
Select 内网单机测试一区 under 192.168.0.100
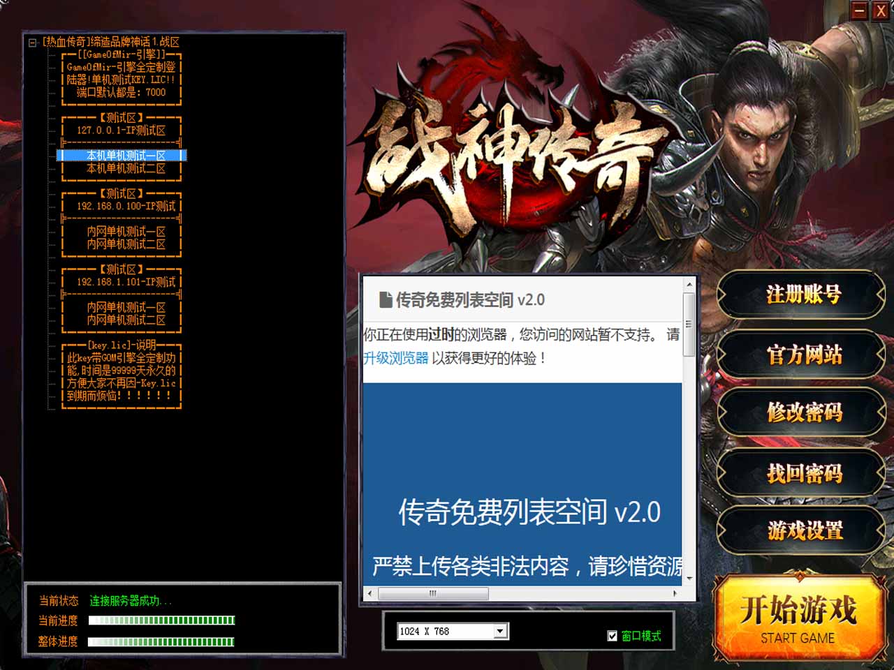pos(126,231)
